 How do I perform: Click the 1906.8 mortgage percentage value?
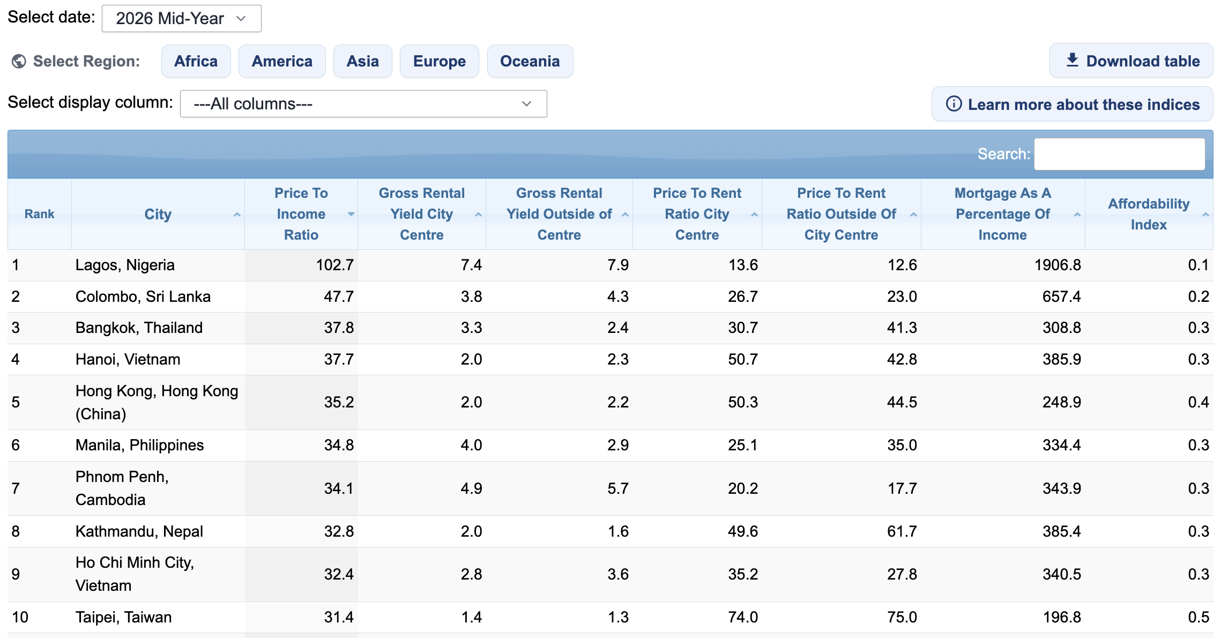1057,265
